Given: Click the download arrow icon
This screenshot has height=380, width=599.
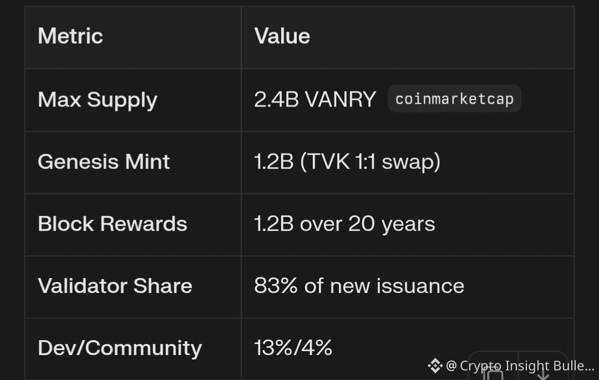Looking at the screenshot, I should tap(543, 376).
